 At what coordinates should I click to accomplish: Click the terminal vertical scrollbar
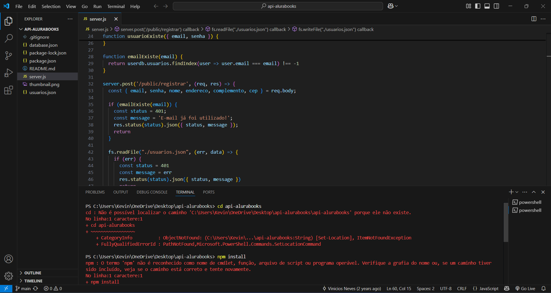click(506, 222)
